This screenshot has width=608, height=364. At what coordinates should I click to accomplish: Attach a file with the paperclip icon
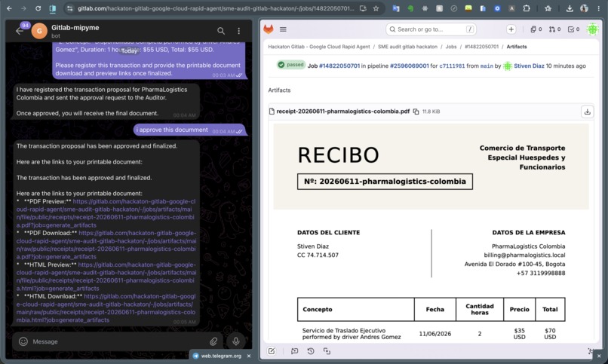[213, 341]
